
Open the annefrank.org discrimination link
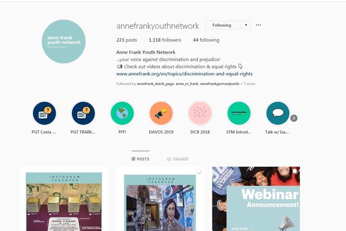click(x=184, y=74)
